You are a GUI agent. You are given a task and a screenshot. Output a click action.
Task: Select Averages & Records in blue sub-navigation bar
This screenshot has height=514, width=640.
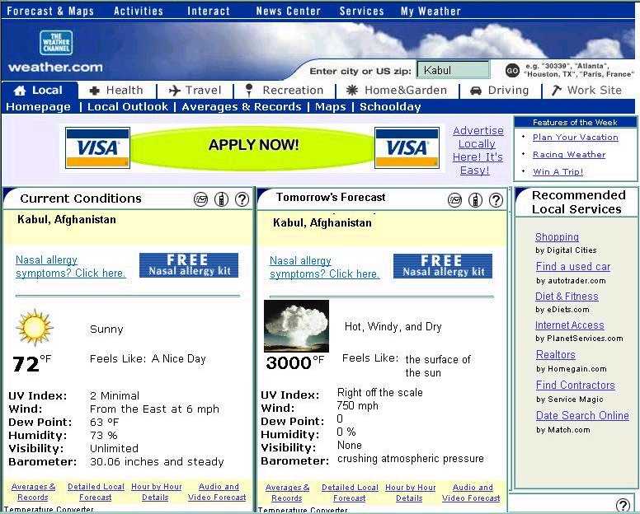coord(242,107)
